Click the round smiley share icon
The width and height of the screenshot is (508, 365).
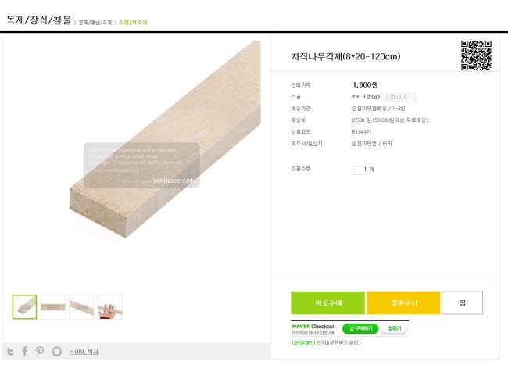57,352
